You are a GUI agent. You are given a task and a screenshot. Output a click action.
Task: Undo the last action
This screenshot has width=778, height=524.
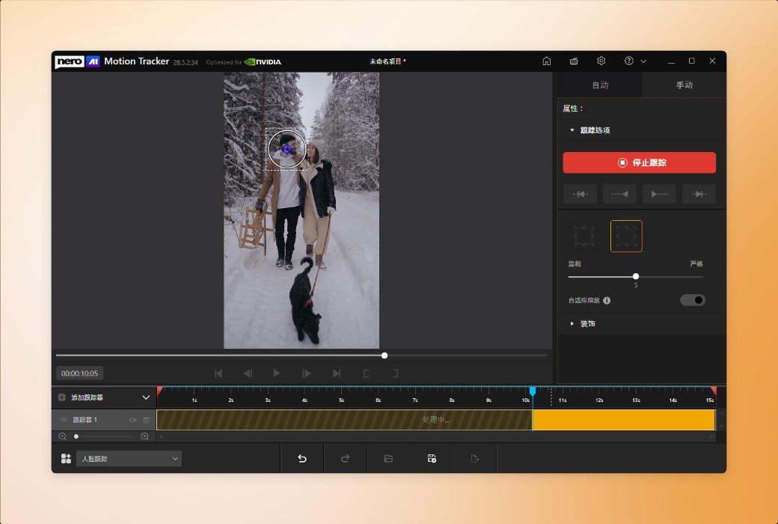(x=301, y=458)
